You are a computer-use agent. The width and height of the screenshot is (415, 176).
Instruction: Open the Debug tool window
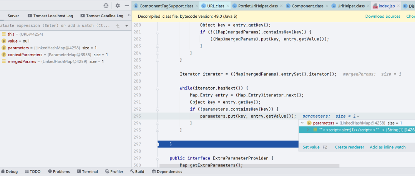click(x=9, y=172)
